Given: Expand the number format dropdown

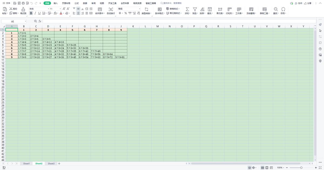Looking at the screenshot, I should [x=140, y=9].
